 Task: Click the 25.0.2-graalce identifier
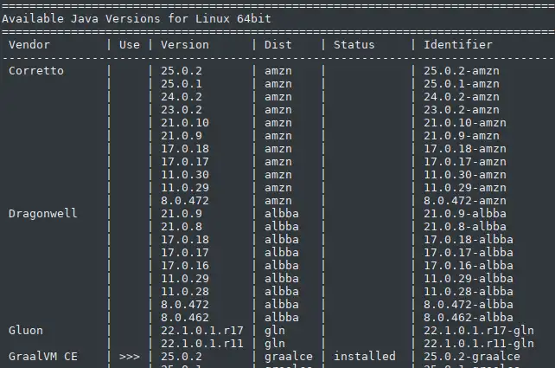(472, 357)
